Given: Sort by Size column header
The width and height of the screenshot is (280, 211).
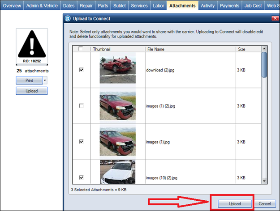Looking at the screenshot, I should tap(248, 49).
